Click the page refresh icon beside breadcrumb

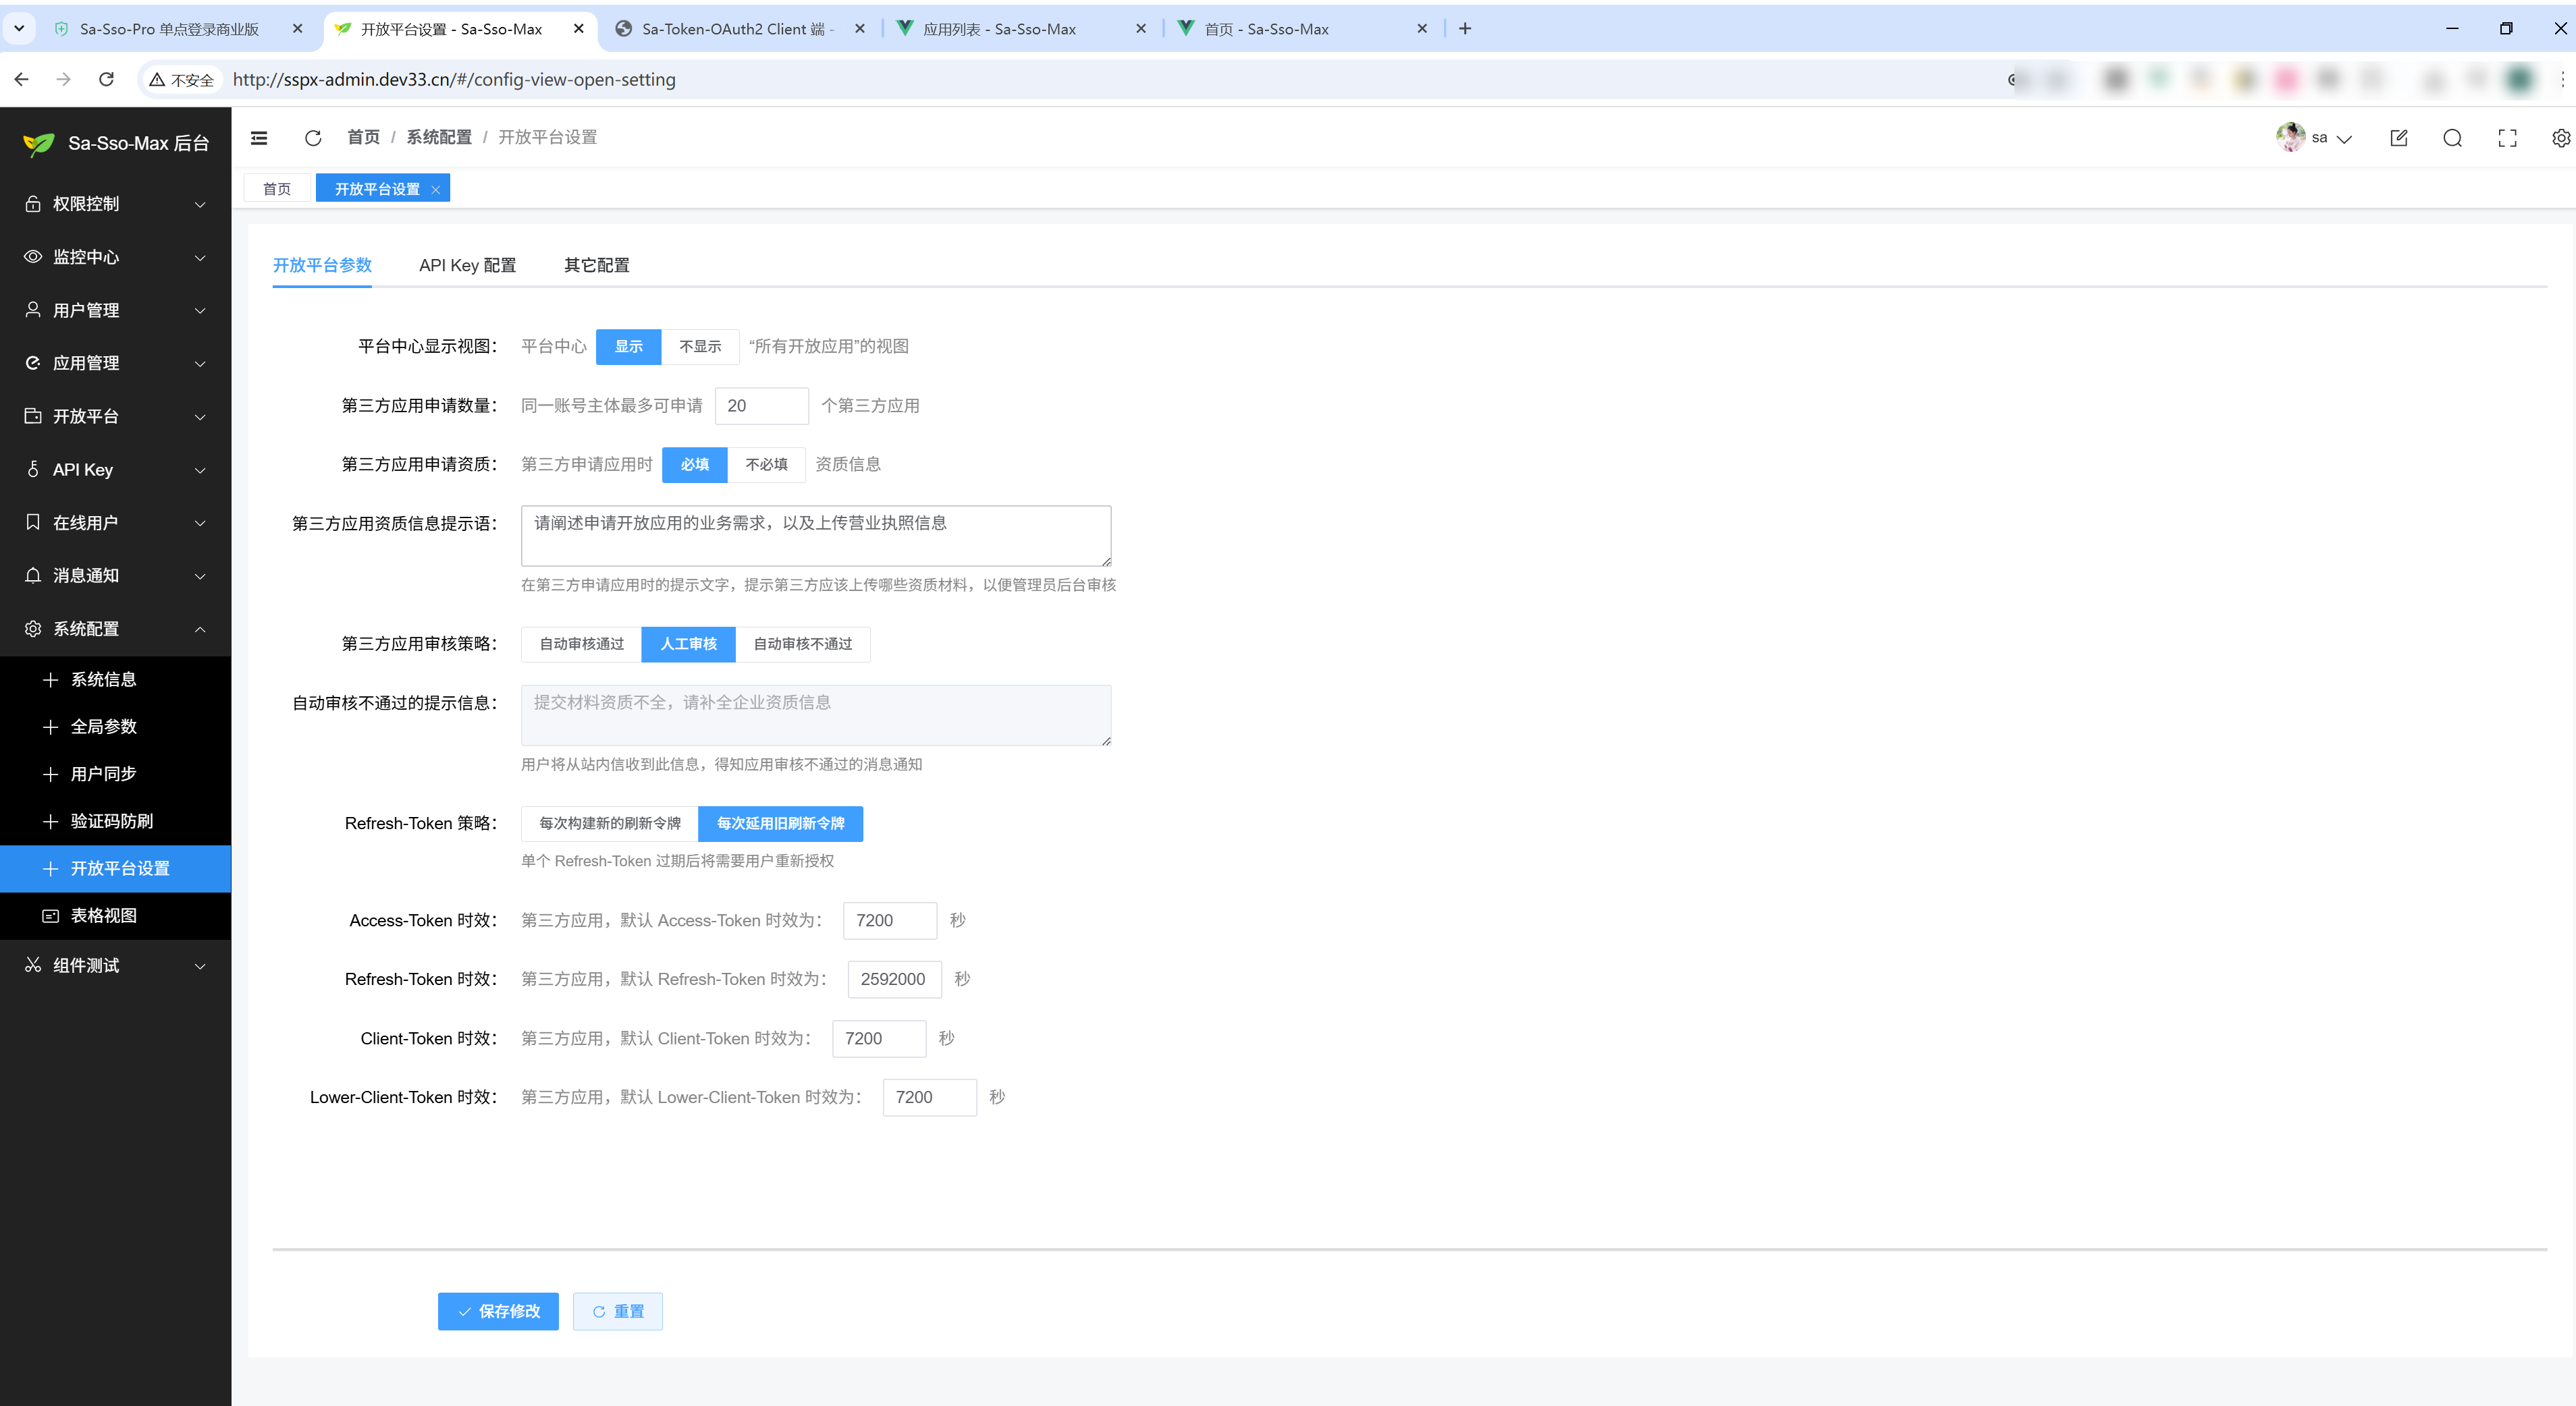tap(313, 138)
